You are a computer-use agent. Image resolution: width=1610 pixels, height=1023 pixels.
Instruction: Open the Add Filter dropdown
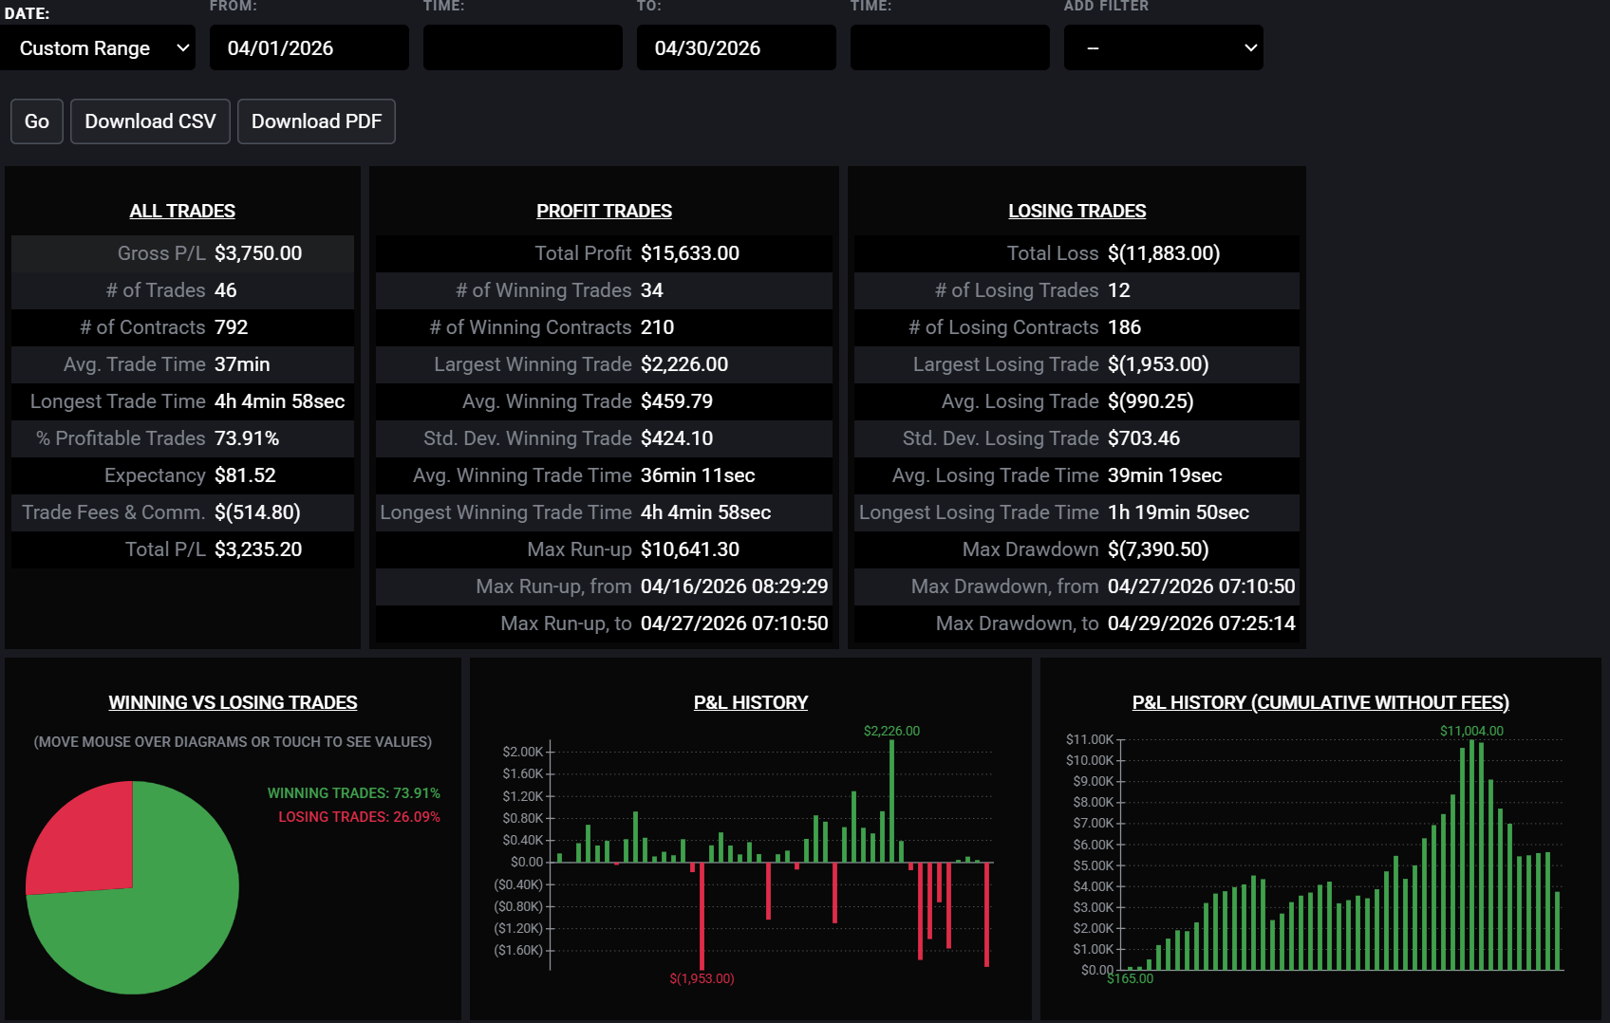pos(1163,47)
